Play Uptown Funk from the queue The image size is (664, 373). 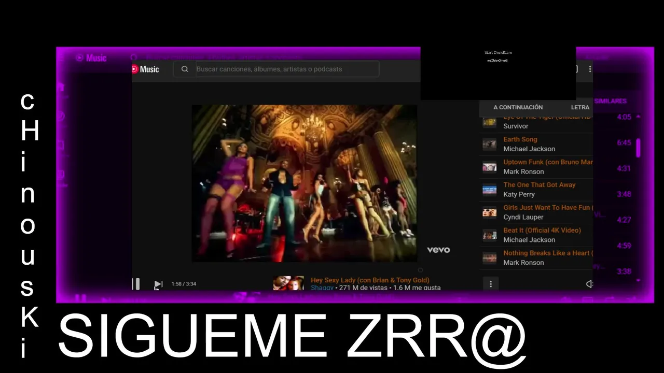coord(548,162)
